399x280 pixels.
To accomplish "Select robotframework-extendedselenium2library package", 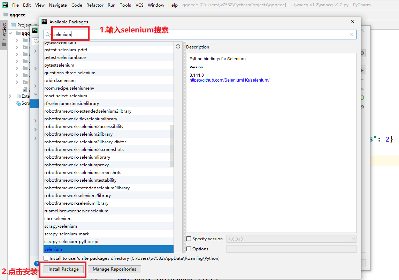I will 108,111.
